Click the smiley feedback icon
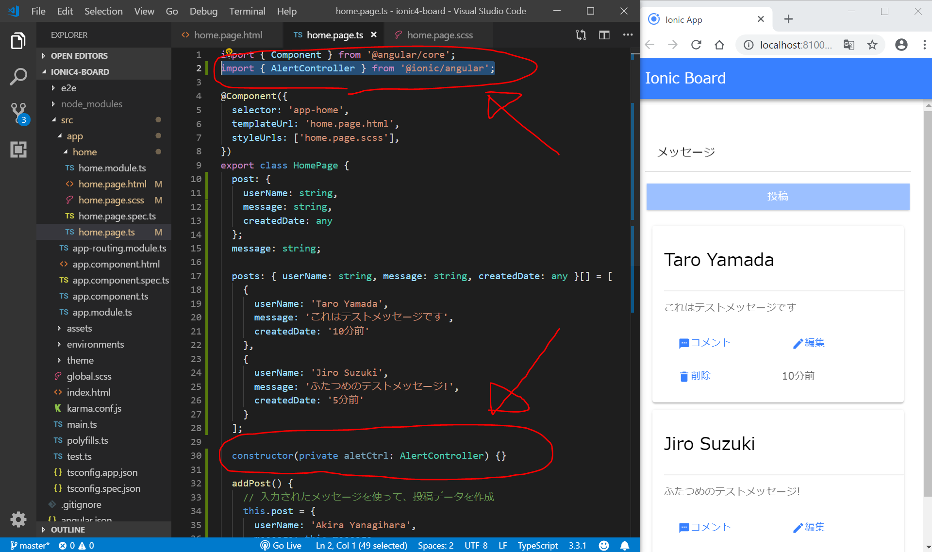932x552 pixels. click(x=603, y=545)
